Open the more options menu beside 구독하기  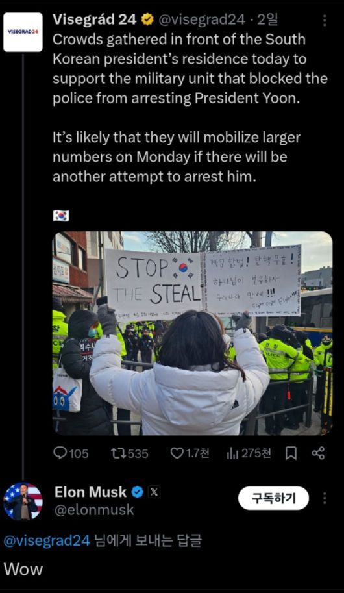coord(325,498)
